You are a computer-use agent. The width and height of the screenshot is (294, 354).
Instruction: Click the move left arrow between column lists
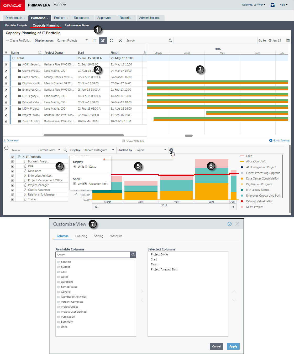pyautogui.click(x=142, y=300)
